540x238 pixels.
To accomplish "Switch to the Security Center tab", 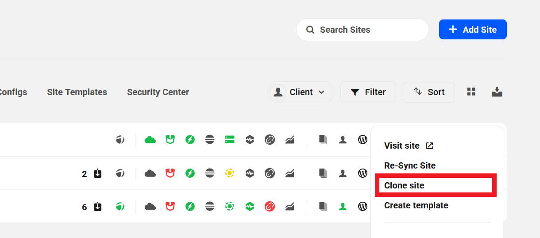I will (158, 92).
